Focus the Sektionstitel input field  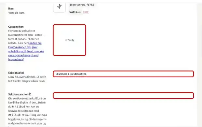(123, 74)
